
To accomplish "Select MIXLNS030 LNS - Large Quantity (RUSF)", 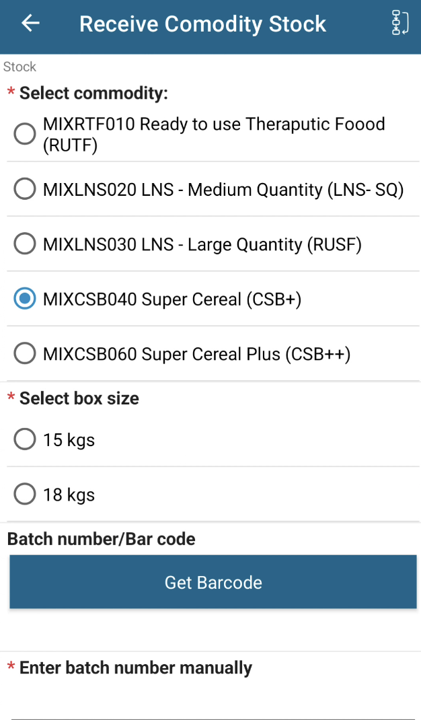I will click(25, 244).
